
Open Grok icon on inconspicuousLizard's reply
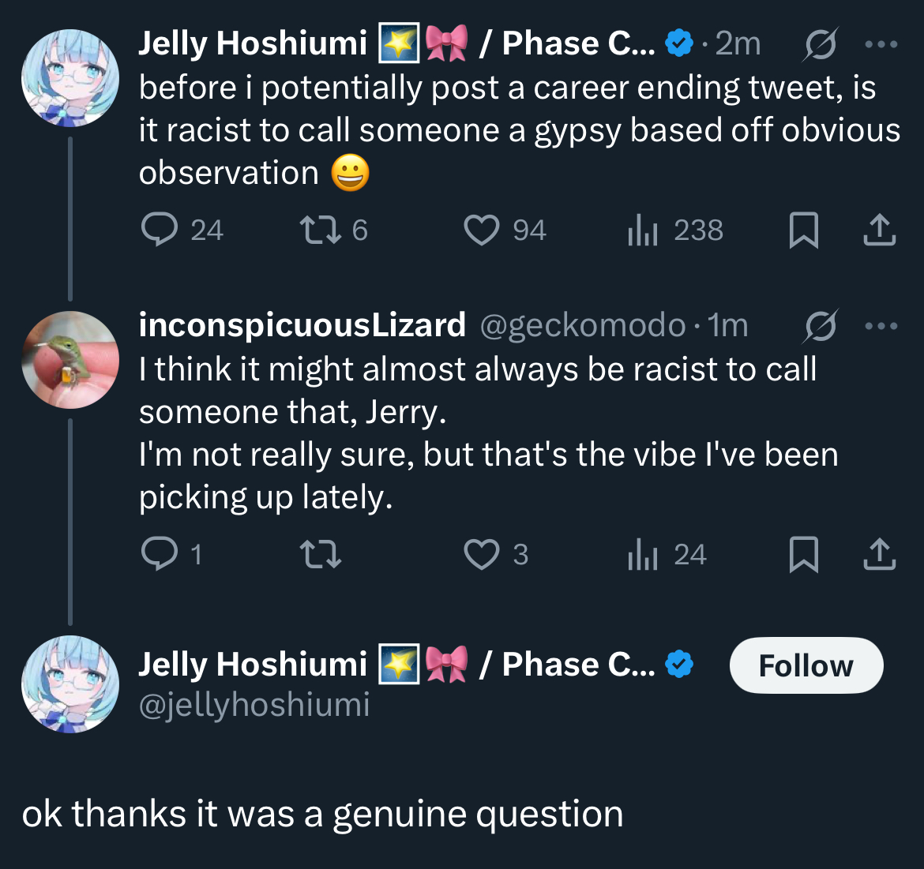[820, 326]
